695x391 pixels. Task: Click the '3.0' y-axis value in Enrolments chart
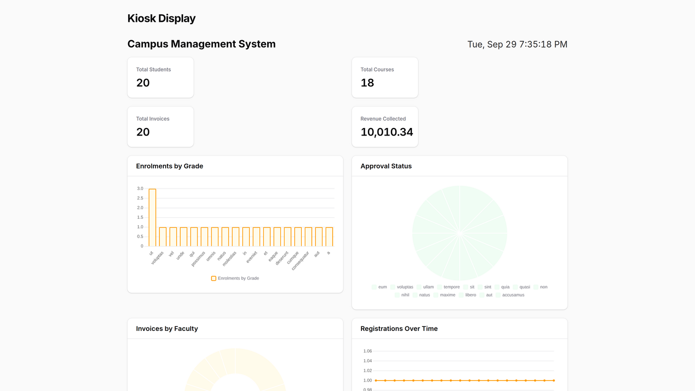pos(140,189)
